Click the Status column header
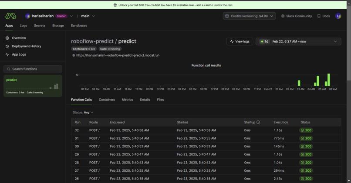This screenshot has width=351, height=183. 305,122
